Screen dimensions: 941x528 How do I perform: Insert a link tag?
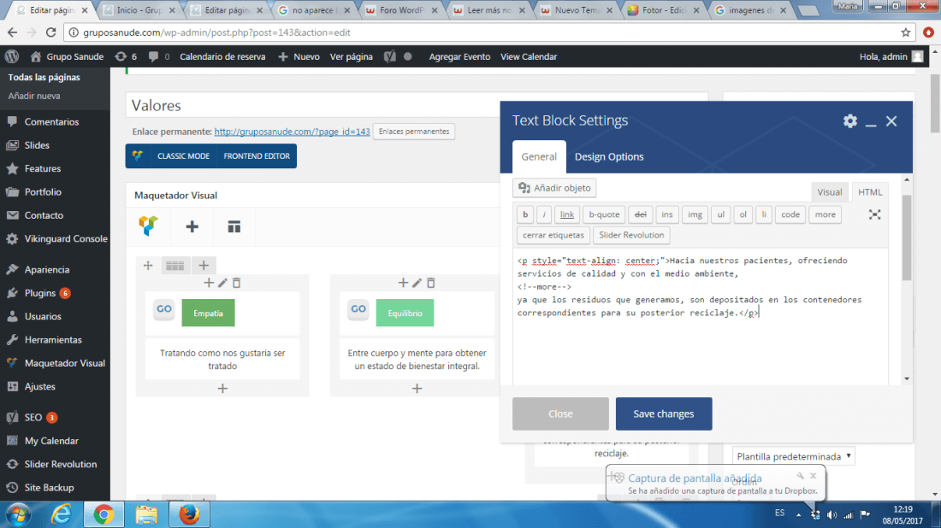tap(566, 214)
